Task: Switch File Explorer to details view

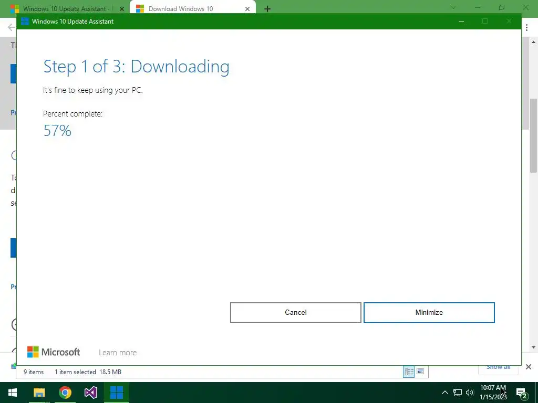Action: [x=409, y=372]
